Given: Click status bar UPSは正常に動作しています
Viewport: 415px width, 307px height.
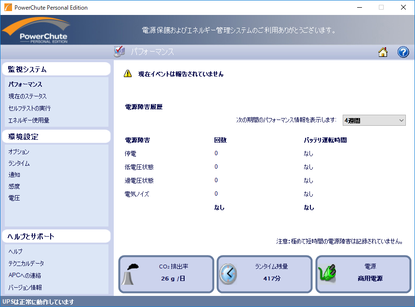Looking at the screenshot, I should (x=38, y=302).
